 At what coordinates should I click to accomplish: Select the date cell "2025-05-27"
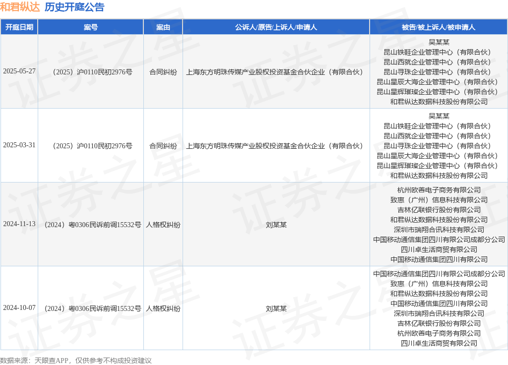(19, 71)
